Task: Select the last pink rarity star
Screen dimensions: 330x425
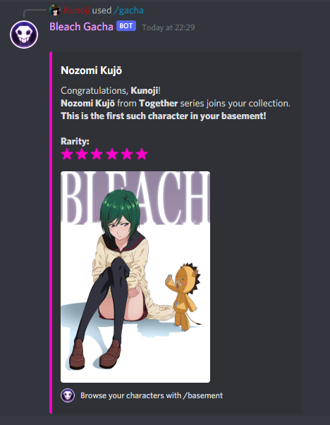Action: (x=142, y=154)
